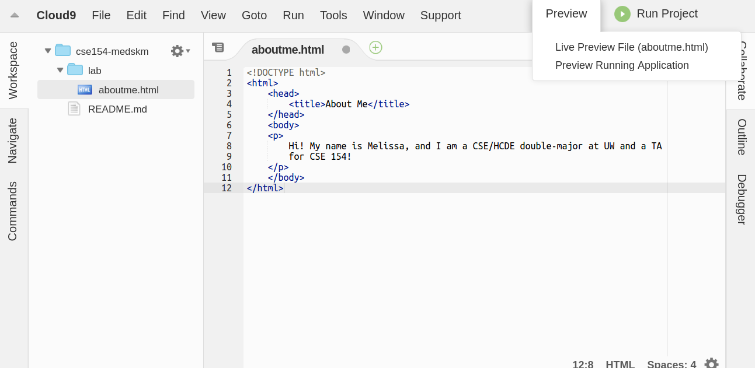
Task: Switch to the Navigate side panel
Action: tap(13, 141)
